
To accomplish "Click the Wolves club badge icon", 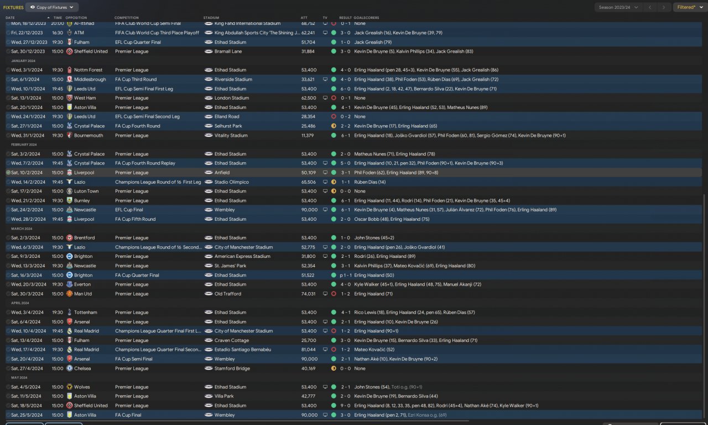I will point(69,387).
